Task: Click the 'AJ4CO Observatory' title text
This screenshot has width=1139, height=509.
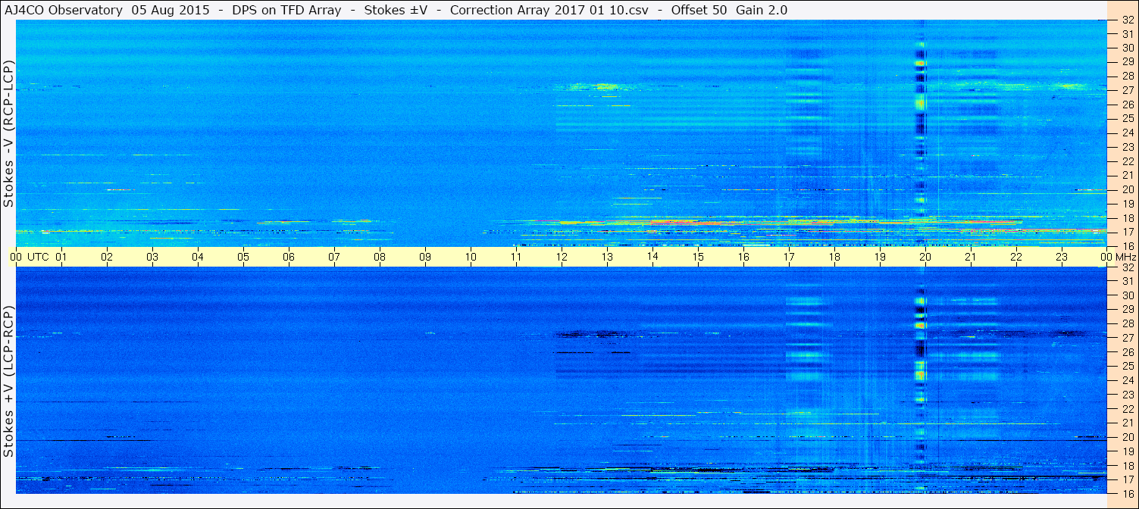Action: pos(65,11)
